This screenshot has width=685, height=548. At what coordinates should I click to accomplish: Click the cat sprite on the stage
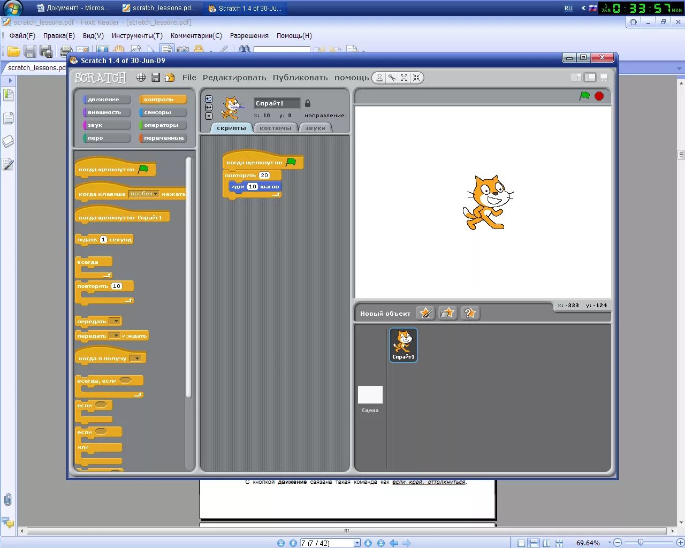point(487,202)
